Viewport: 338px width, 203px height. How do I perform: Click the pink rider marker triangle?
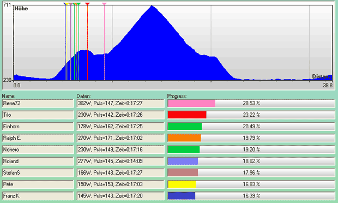click(x=104, y=4)
